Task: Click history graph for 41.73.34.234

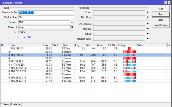Action: pyautogui.click(x=129, y=65)
